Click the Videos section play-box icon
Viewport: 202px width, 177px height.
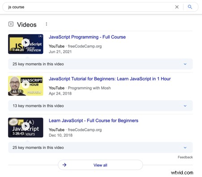[x=11, y=24]
